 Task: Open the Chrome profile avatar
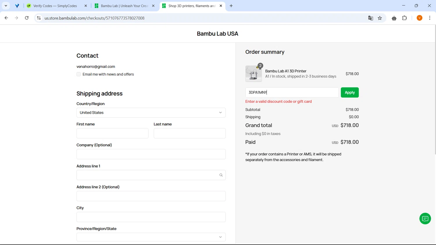point(419,18)
